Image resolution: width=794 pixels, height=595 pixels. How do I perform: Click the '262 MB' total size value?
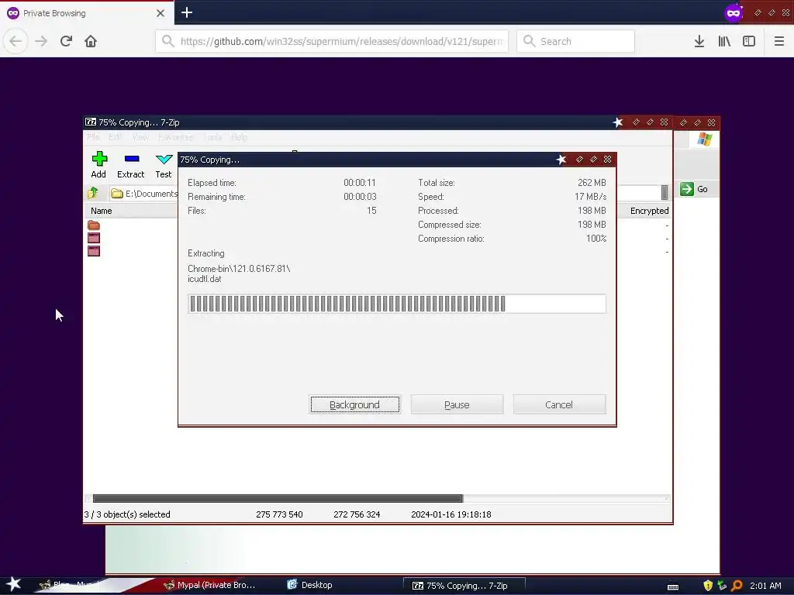pos(592,182)
